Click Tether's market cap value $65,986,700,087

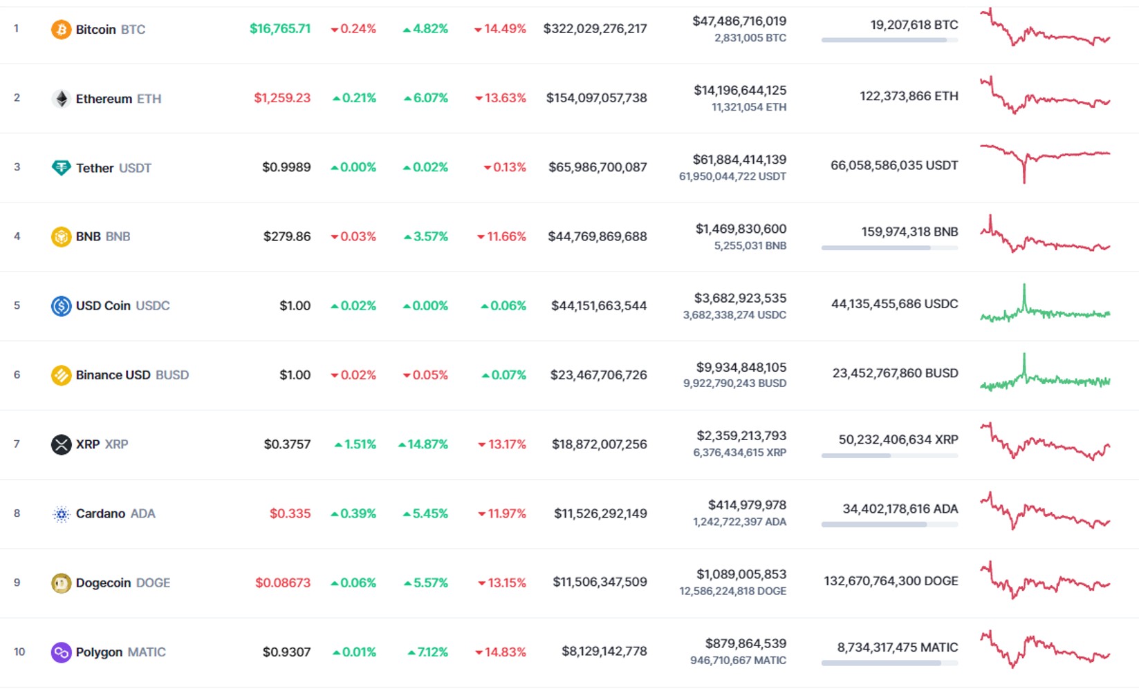598,167
